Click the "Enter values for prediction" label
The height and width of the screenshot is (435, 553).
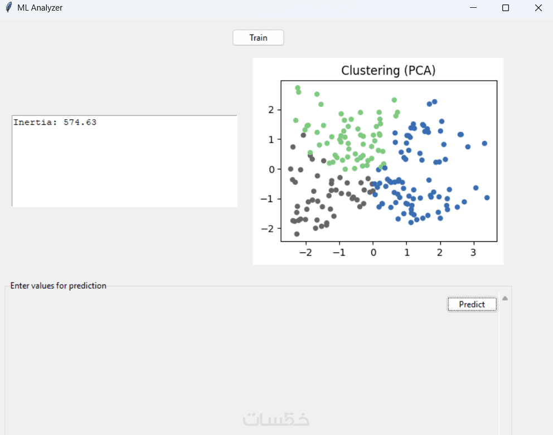tap(58, 286)
